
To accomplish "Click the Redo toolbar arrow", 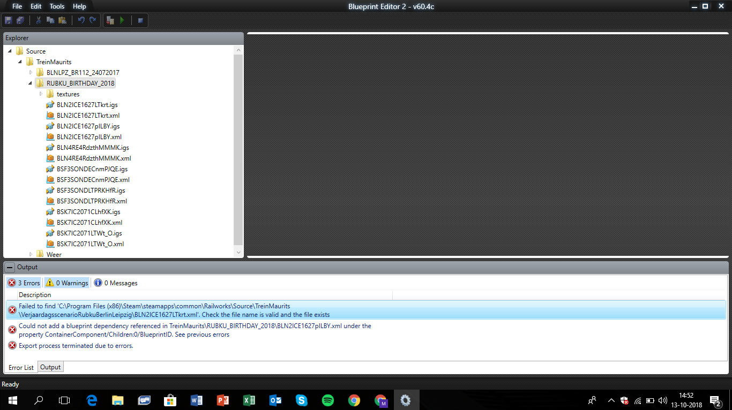I will pos(93,20).
